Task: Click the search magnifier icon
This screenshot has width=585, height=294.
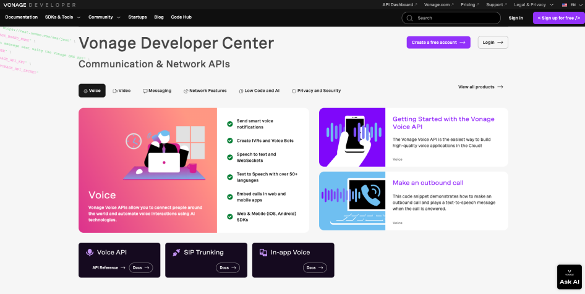Action: click(409, 18)
